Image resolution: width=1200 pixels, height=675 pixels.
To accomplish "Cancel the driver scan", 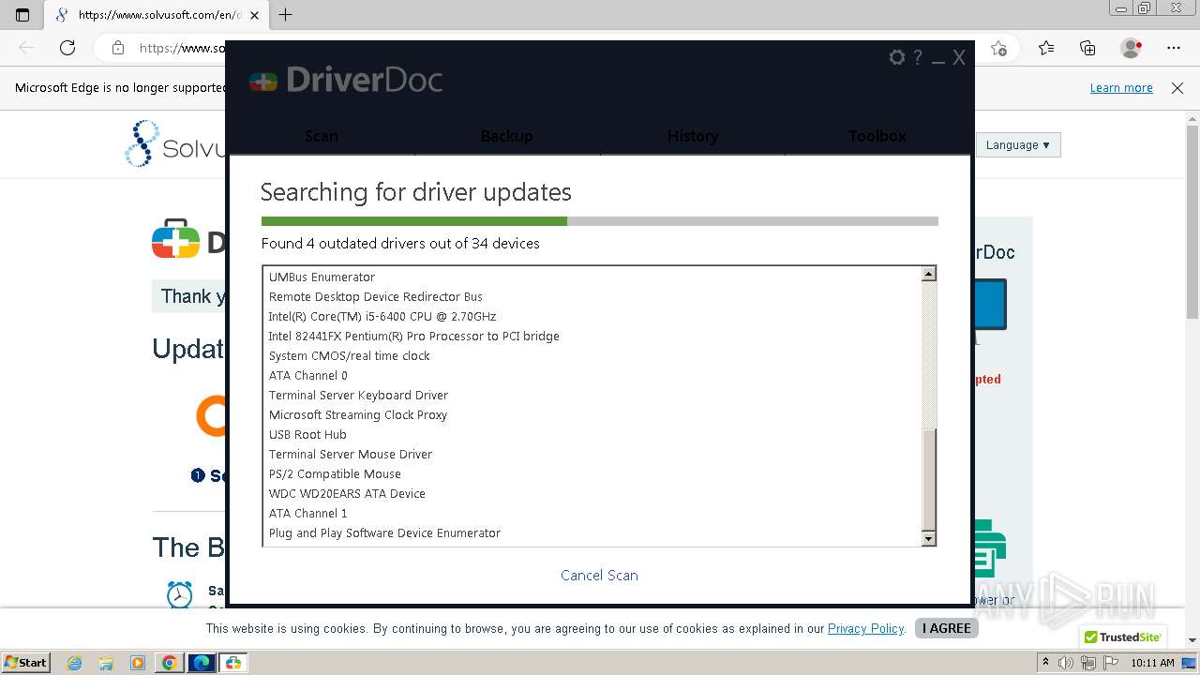I will (x=599, y=576).
